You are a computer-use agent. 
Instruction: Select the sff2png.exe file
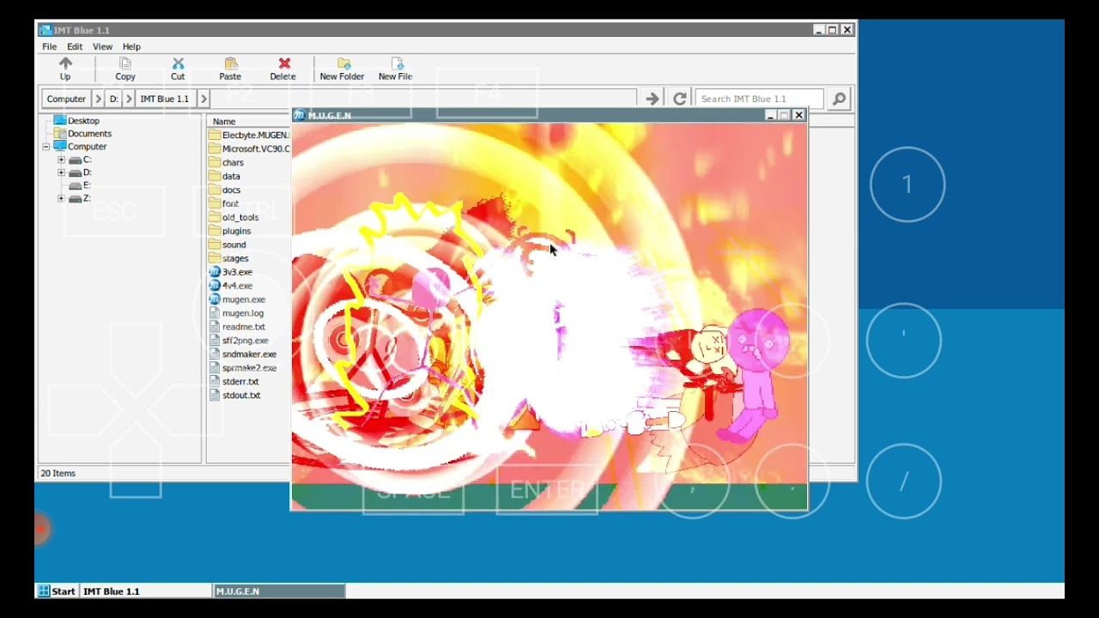[239, 341]
